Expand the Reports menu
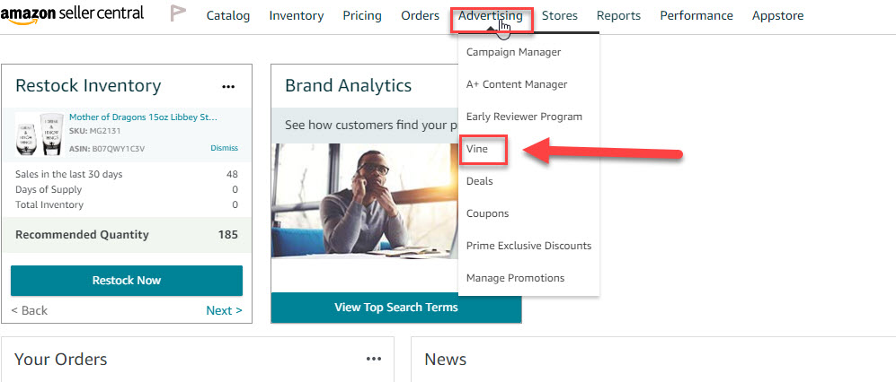 pyautogui.click(x=618, y=15)
